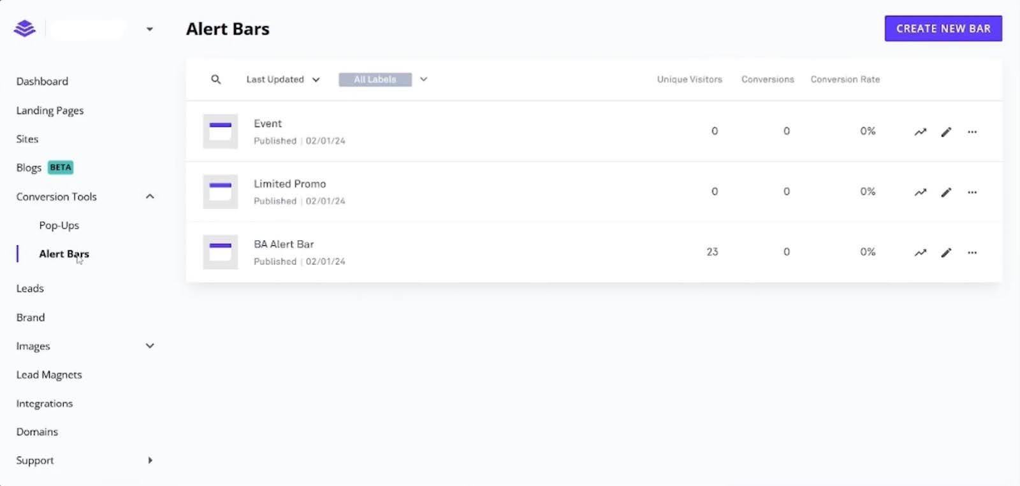Open Landing Pages in the sidebar
The height and width of the screenshot is (486, 1020).
50,111
